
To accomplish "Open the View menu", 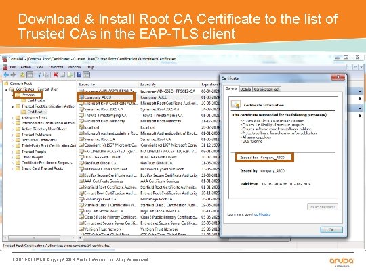I will coord(40,67).
